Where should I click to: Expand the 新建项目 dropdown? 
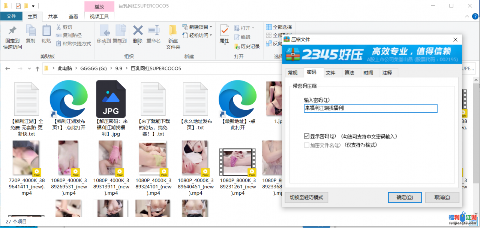coord(211,27)
